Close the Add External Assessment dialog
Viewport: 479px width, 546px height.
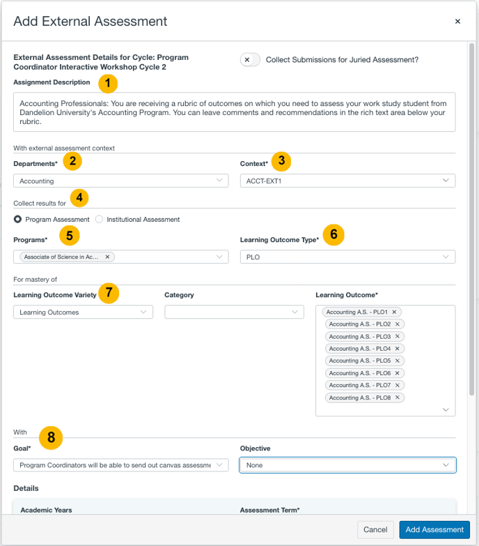coord(457,22)
